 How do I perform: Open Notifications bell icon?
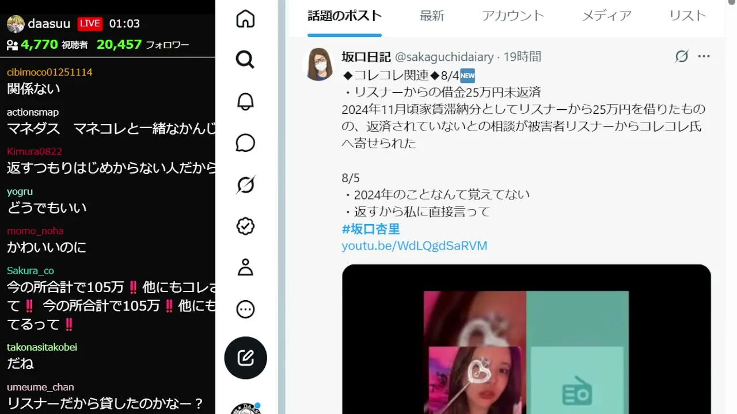[x=245, y=101]
